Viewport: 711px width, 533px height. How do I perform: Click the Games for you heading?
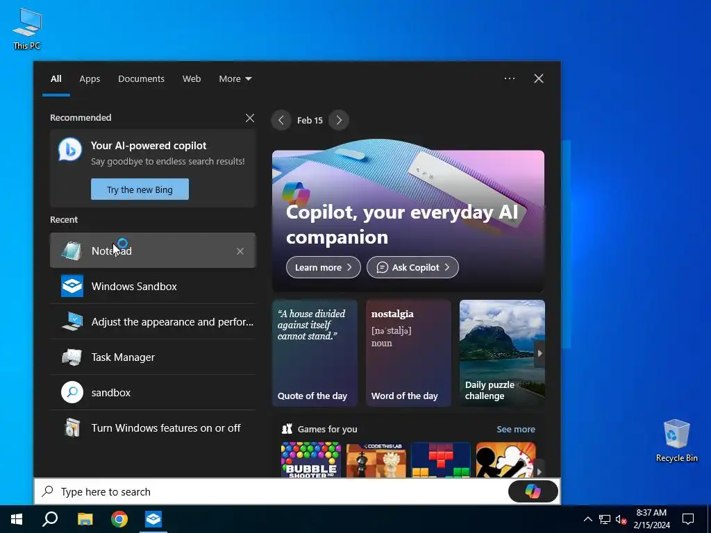point(328,429)
